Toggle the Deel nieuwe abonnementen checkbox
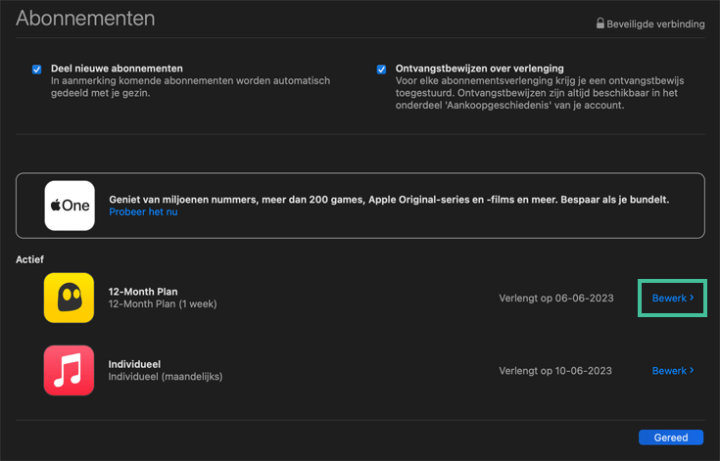 click(37, 69)
